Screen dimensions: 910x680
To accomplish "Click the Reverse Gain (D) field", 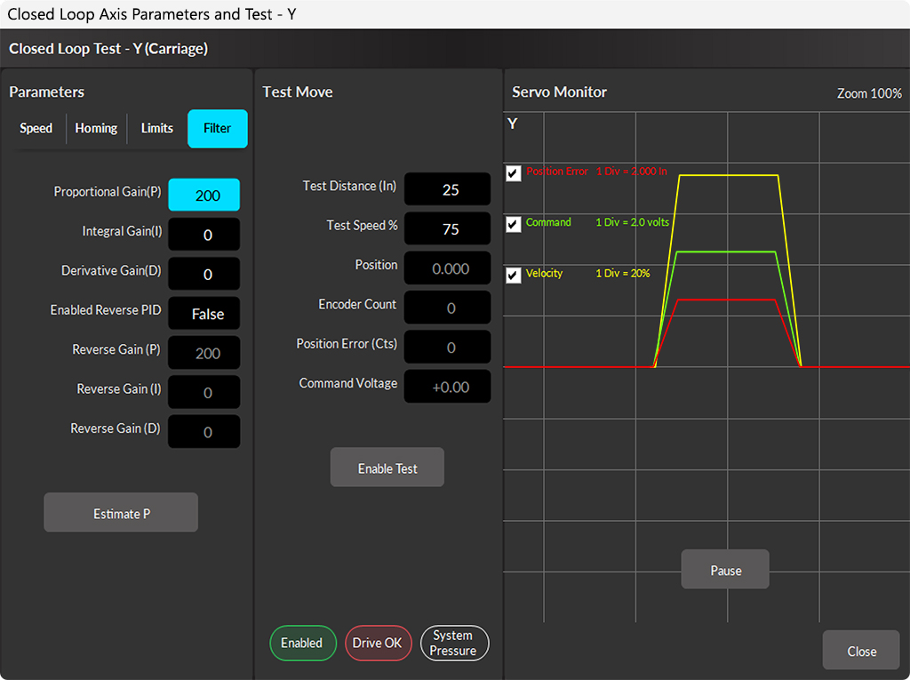I will [204, 432].
